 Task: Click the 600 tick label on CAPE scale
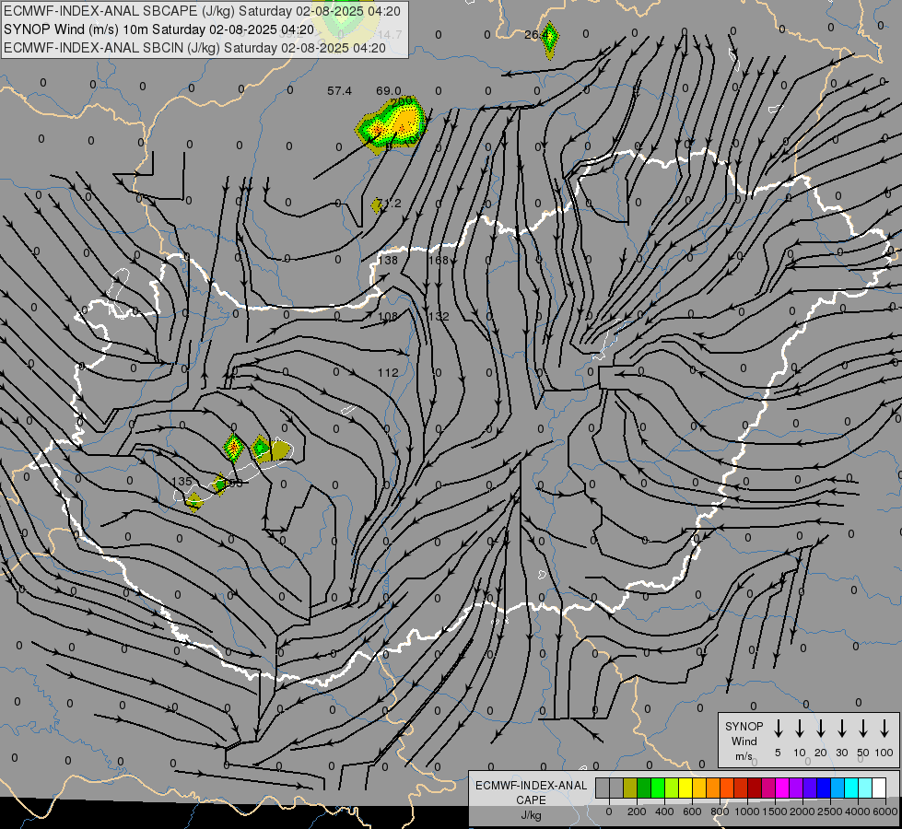click(x=692, y=811)
